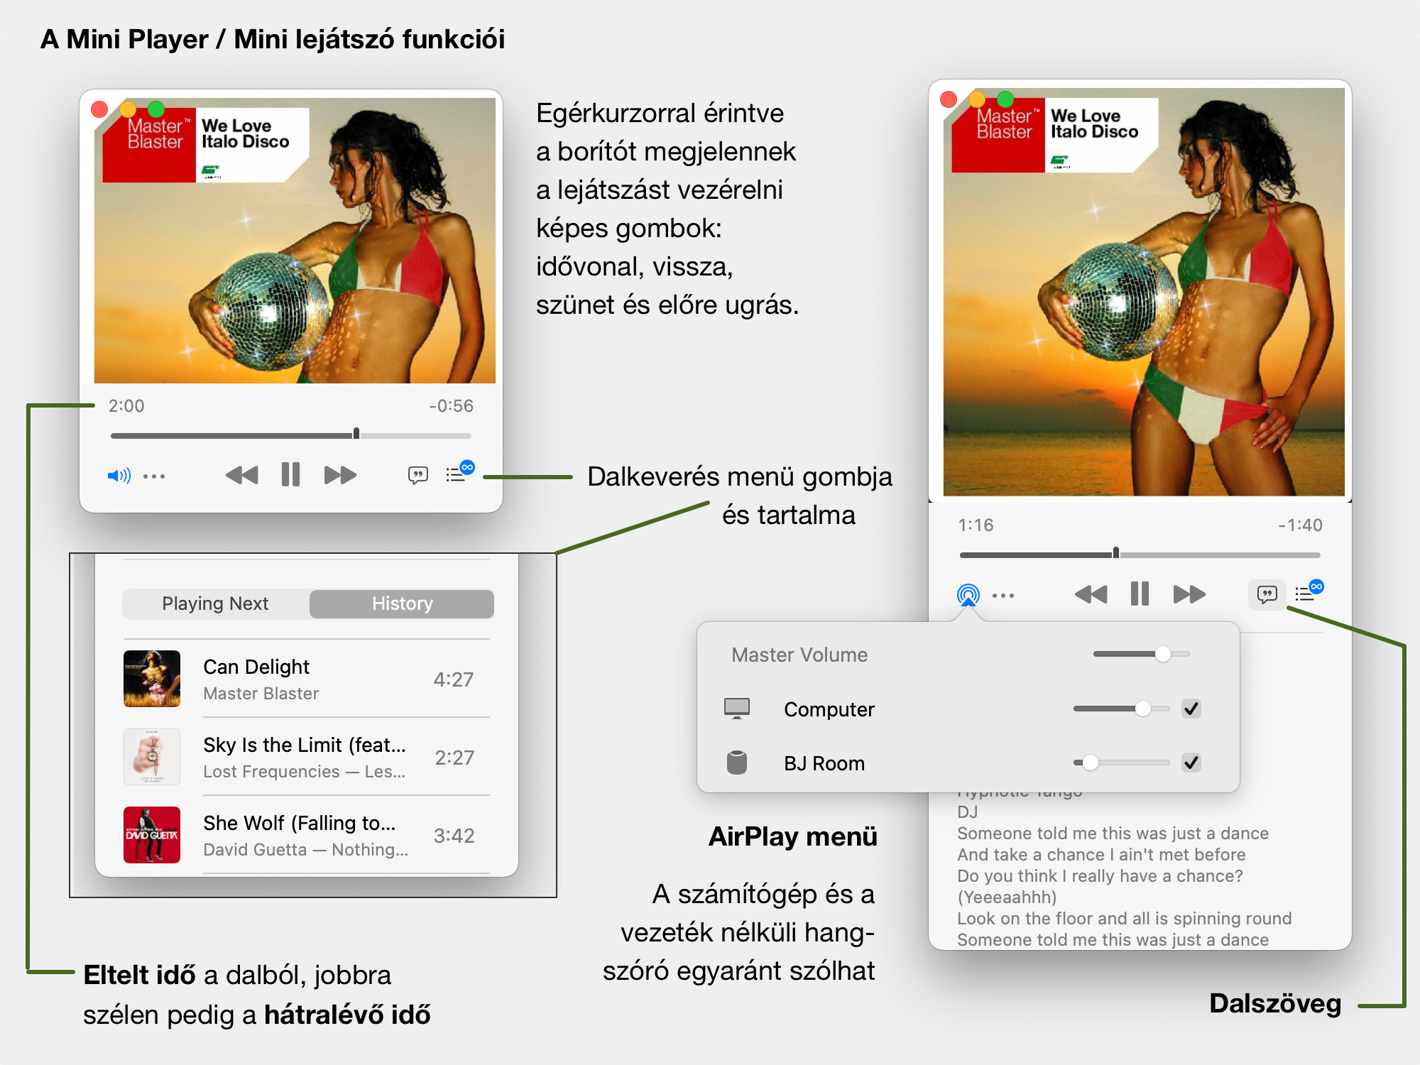Screen dimensions: 1420x1065
Task: Adjust the BJ Room volume slider
Action: 1122,763
